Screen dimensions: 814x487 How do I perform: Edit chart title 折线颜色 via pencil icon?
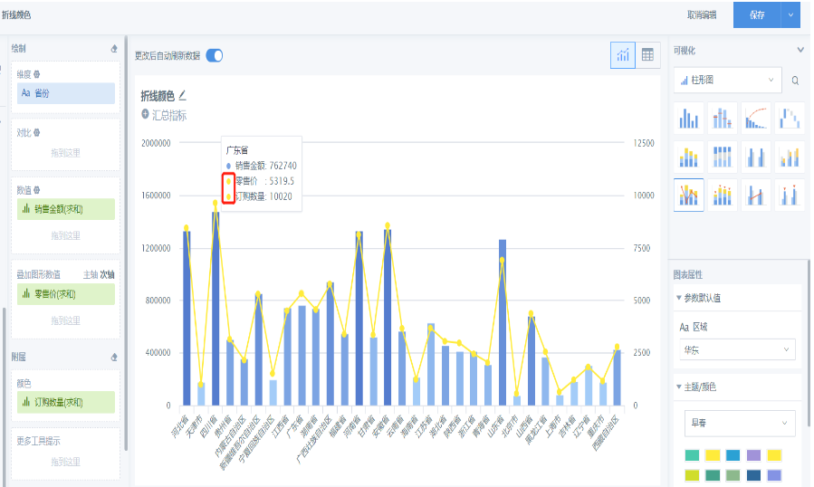point(182,96)
